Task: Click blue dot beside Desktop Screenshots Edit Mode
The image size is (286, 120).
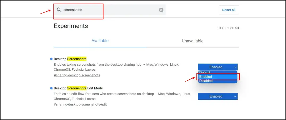Action: pyautogui.click(x=51, y=88)
